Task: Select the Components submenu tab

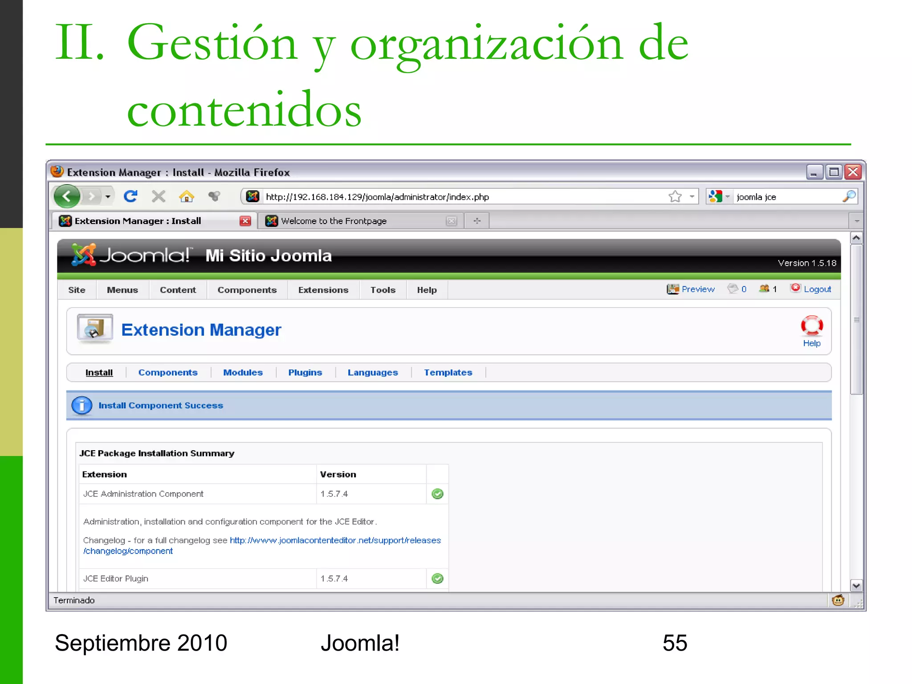Action: [168, 372]
